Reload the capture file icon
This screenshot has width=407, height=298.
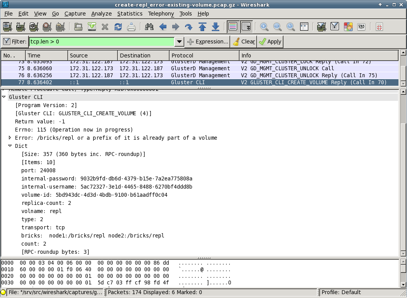pos(118,27)
